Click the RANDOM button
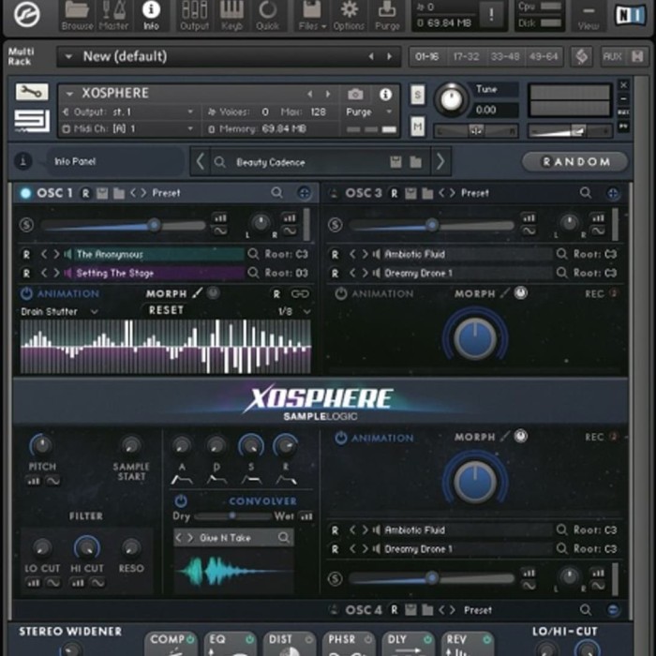 click(575, 161)
